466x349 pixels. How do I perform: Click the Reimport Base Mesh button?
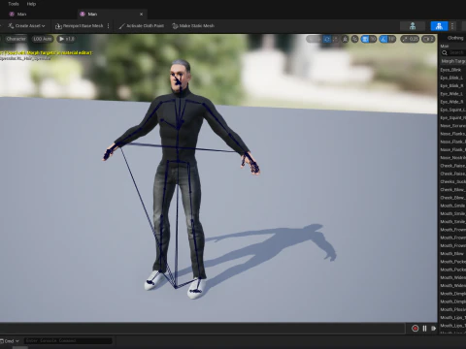[80, 26]
